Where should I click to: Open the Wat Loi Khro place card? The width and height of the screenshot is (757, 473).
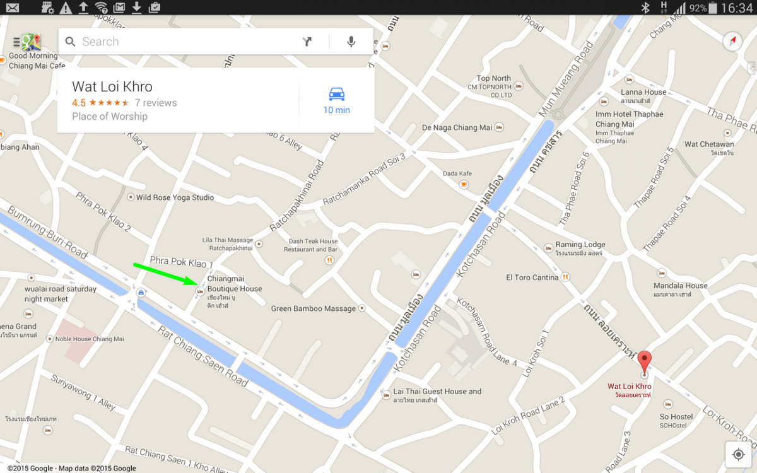click(x=177, y=100)
